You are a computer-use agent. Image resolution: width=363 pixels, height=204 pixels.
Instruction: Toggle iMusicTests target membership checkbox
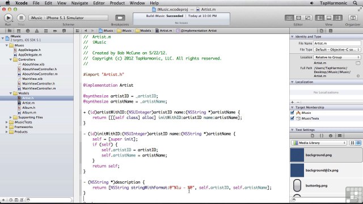tap(292, 118)
